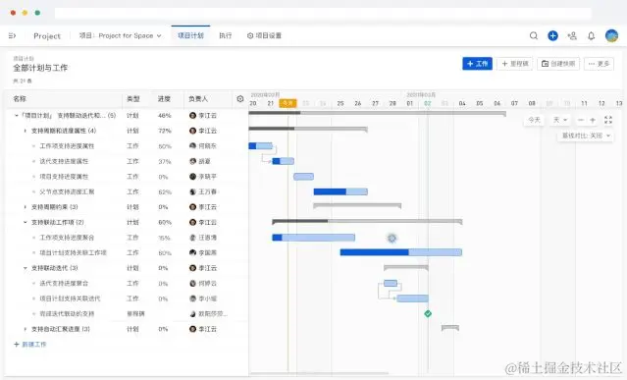Expand 支持周期约束 (3) plan

click(26, 207)
